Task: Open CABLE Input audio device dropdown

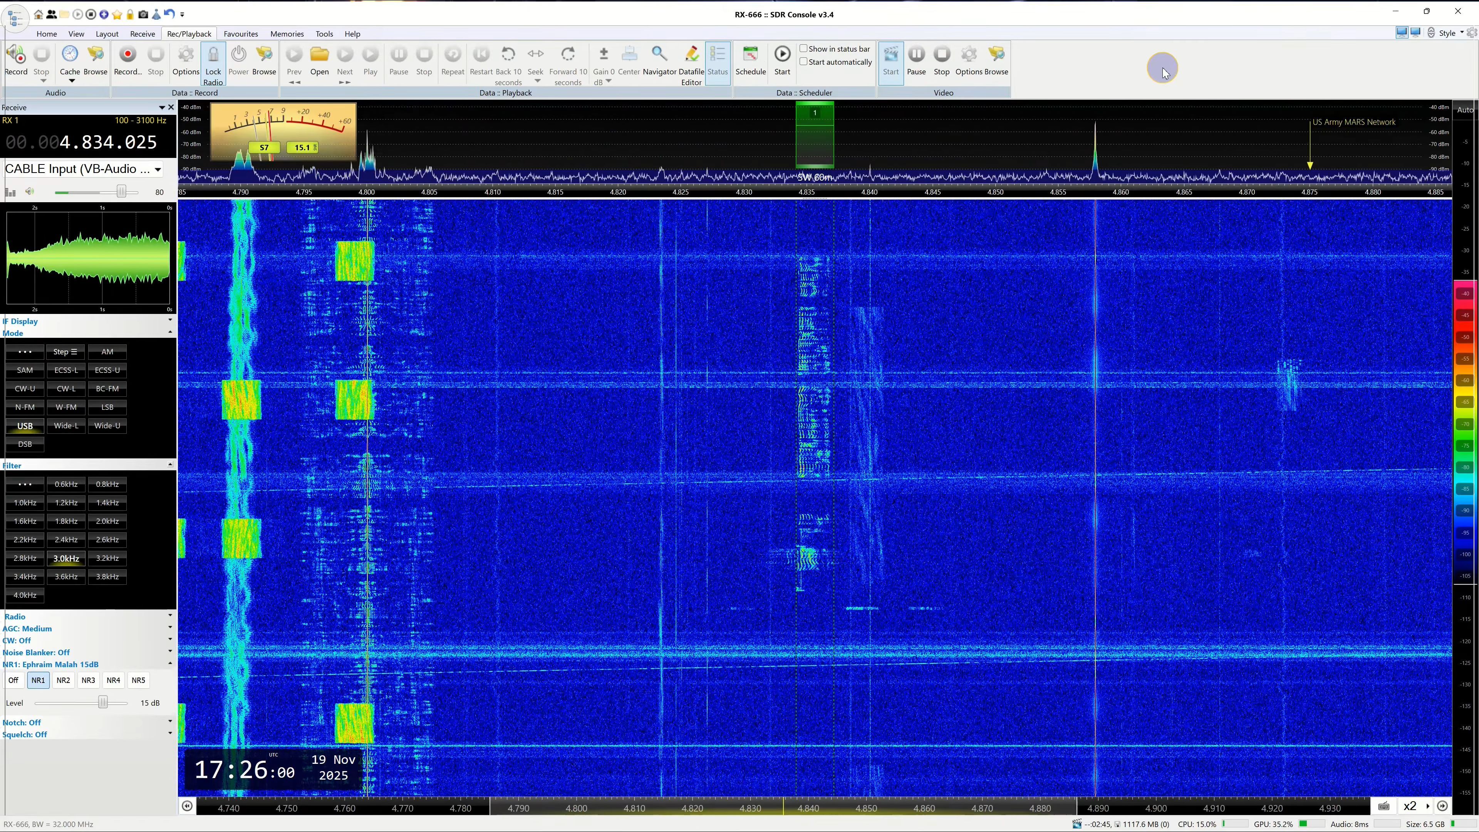Action: point(157,169)
